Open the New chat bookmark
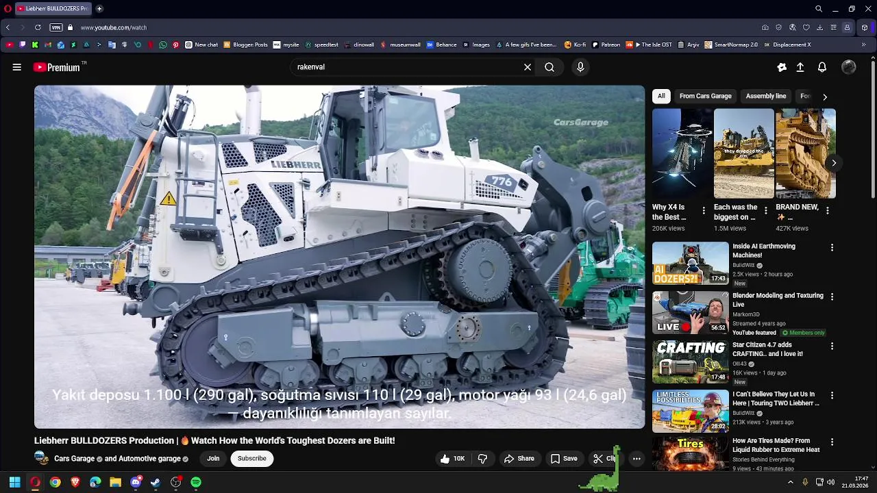The image size is (877, 493). pyautogui.click(x=201, y=45)
